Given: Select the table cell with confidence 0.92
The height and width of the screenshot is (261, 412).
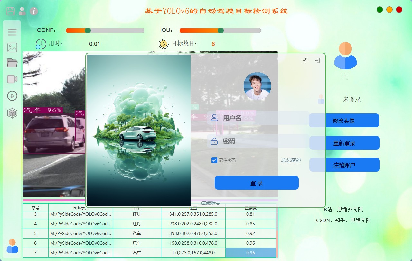Looking at the screenshot, I should (x=251, y=233).
